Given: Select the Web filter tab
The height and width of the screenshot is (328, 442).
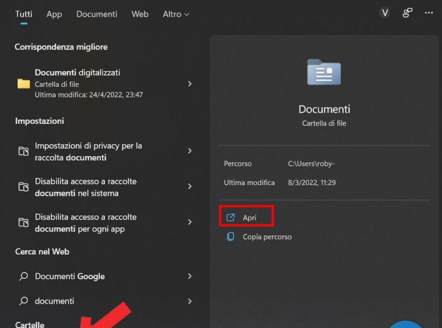Looking at the screenshot, I should (140, 14).
